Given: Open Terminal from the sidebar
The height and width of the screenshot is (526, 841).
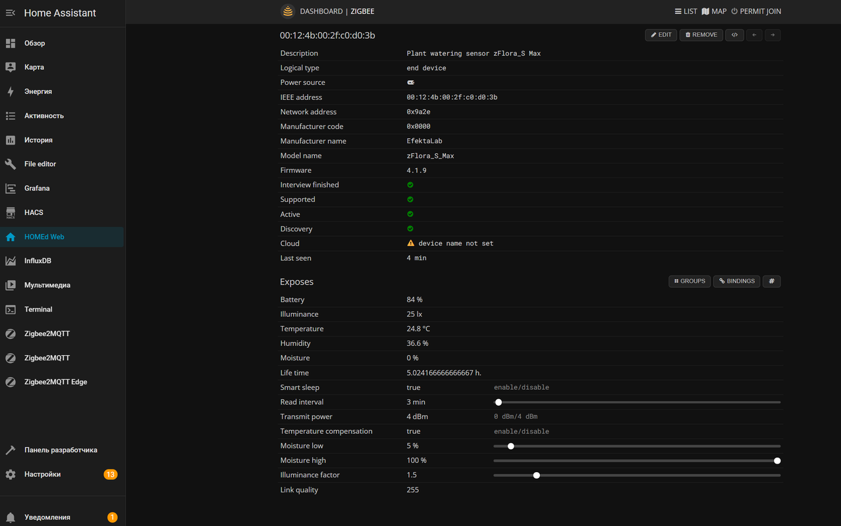Looking at the screenshot, I should point(38,309).
